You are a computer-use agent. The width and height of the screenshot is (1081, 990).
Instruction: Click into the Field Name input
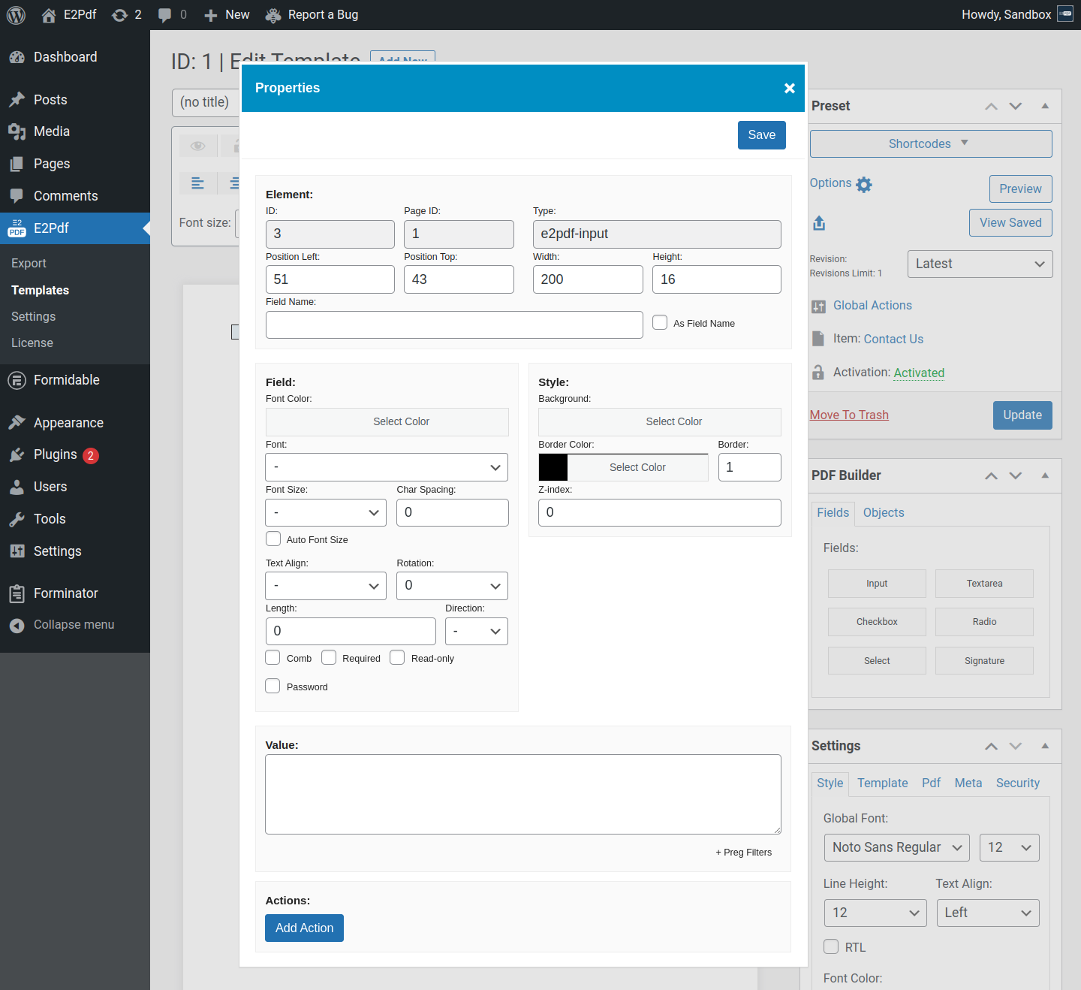pyautogui.click(x=454, y=325)
